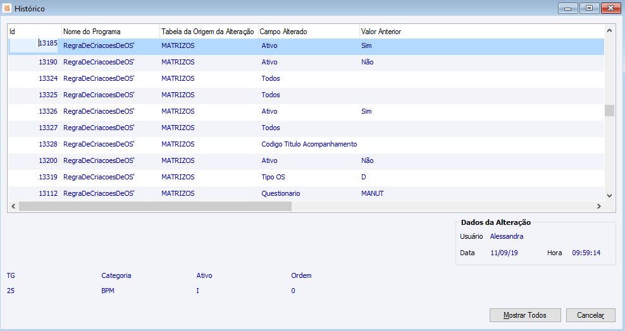Select the row with Id 13190

point(306,62)
